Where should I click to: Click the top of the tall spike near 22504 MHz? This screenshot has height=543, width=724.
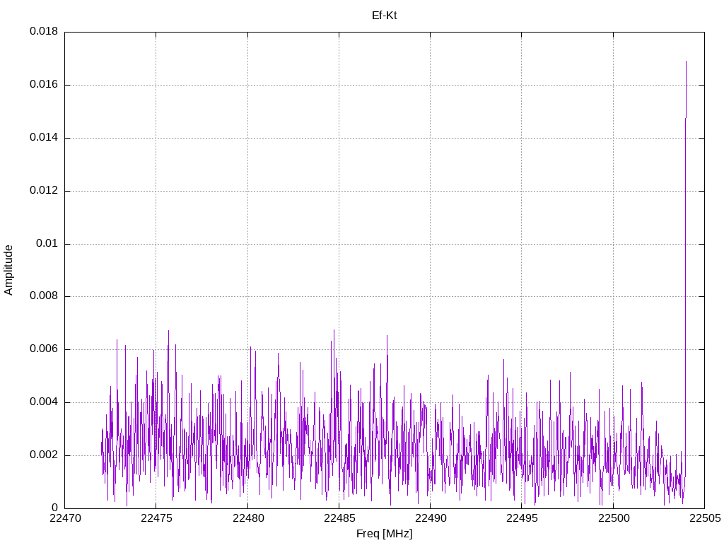[686, 62]
